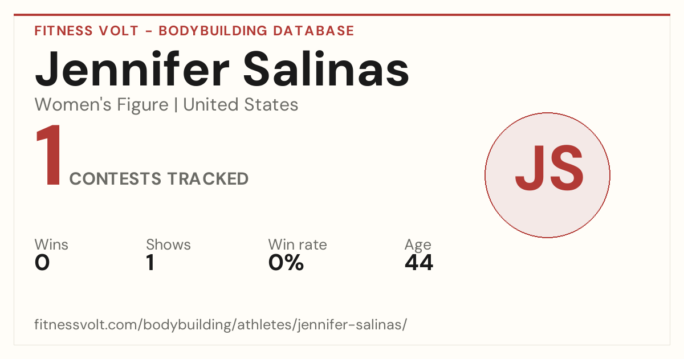The height and width of the screenshot is (359, 684).
Task: Click the Win rate label
Action: click(x=298, y=244)
